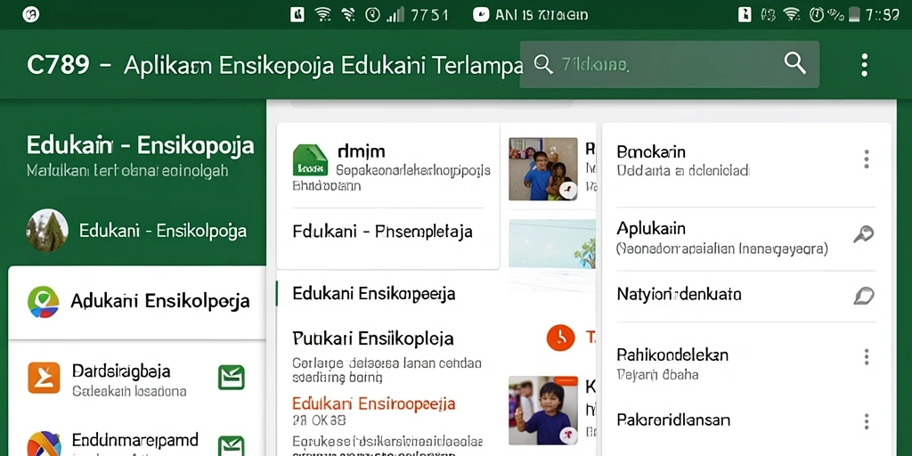
Task: Click the orange icon beside Dardsirigbaja
Action: 44,378
